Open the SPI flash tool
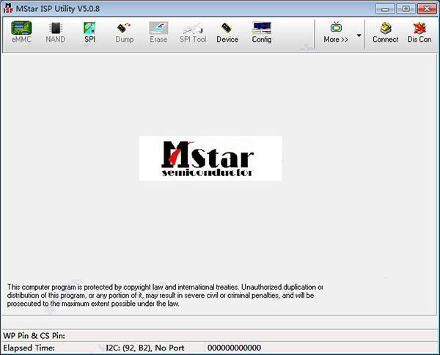The width and height of the screenshot is (440, 355). pyautogui.click(x=89, y=32)
